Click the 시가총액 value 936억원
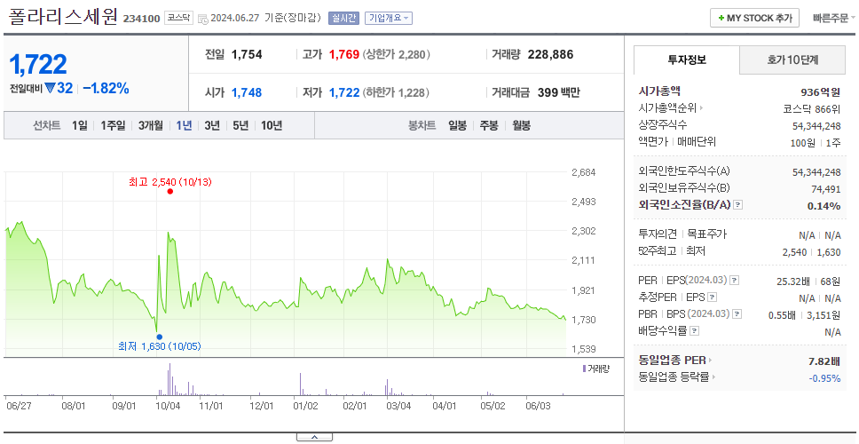Screen dimensions: 859x444 820,92
